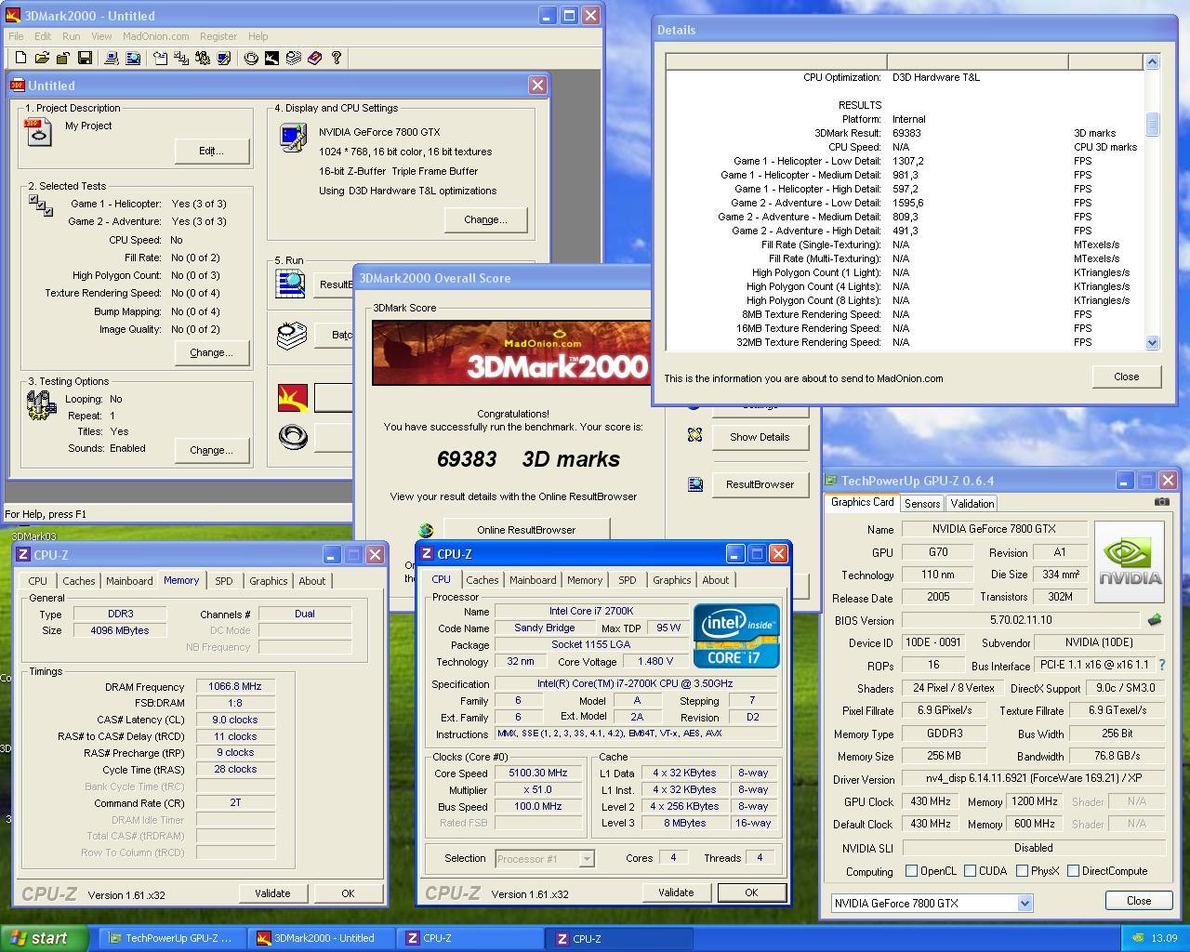Switch to the Validation tab in GPU-Z

coord(972,503)
